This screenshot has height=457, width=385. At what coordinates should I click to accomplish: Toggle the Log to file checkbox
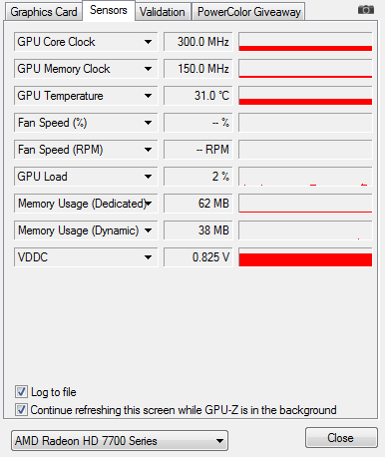[x=21, y=392]
